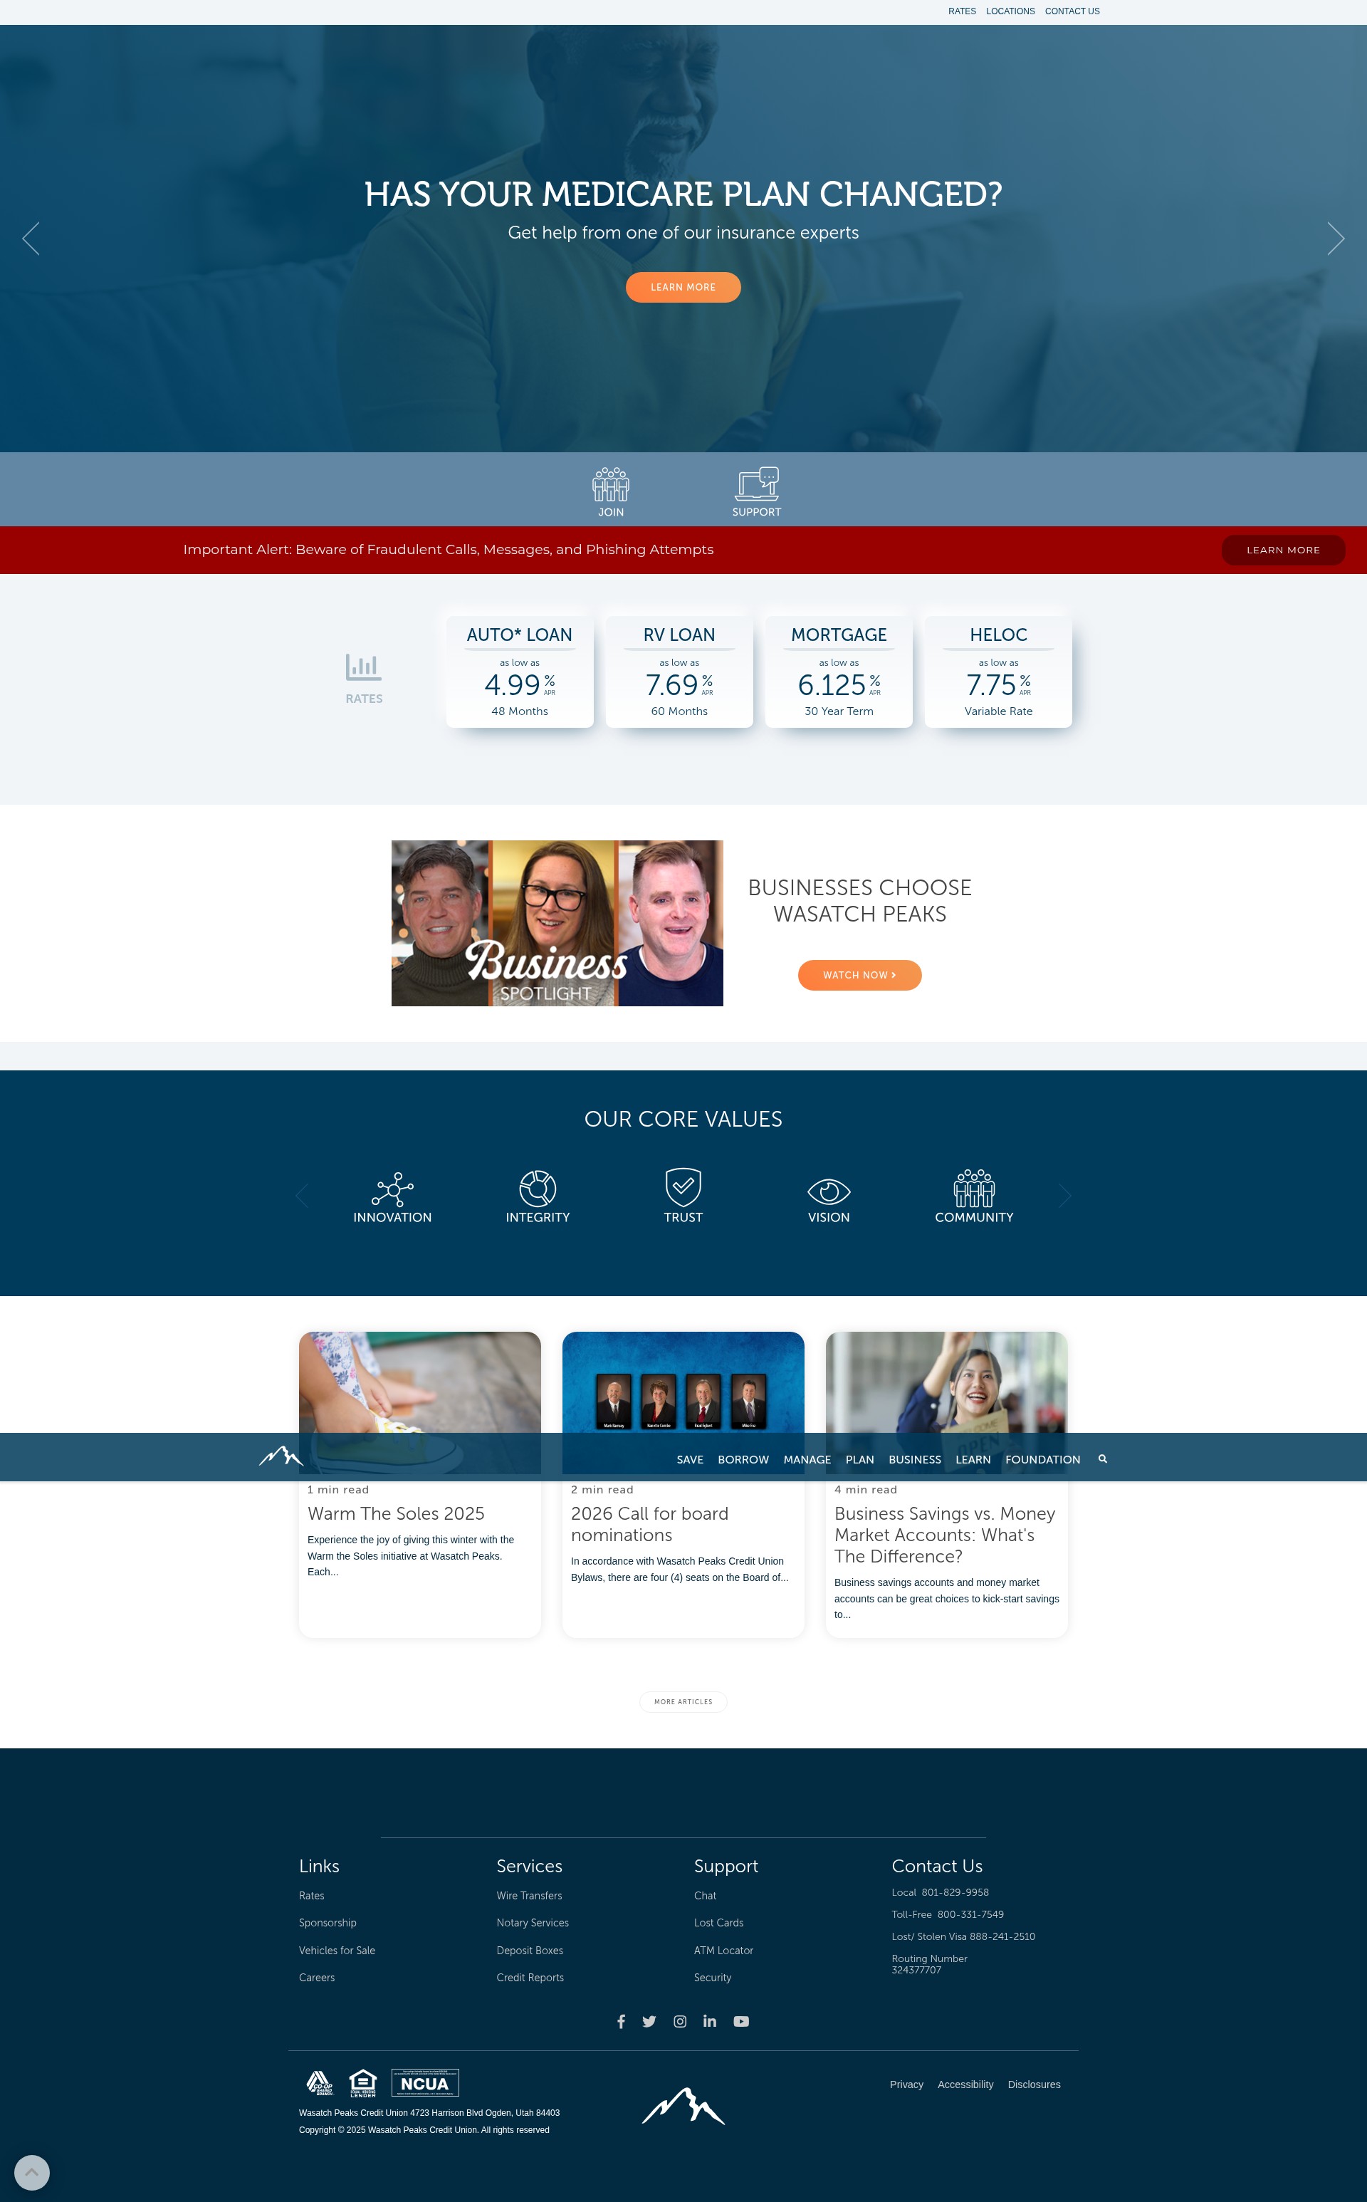Click Vehicles for Sale footer link
The height and width of the screenshot is (2202, 1367).
click(336, 1951)
